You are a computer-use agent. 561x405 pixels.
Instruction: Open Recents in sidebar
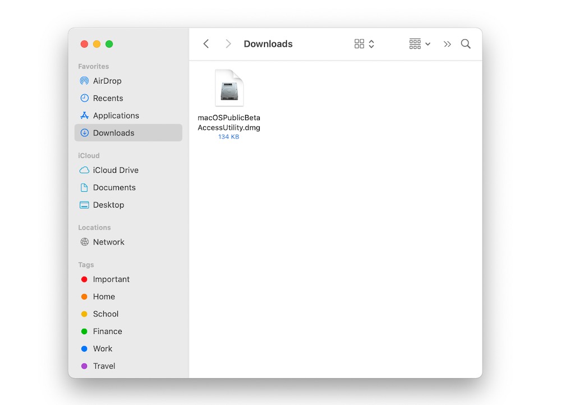(x=108, y=98)
